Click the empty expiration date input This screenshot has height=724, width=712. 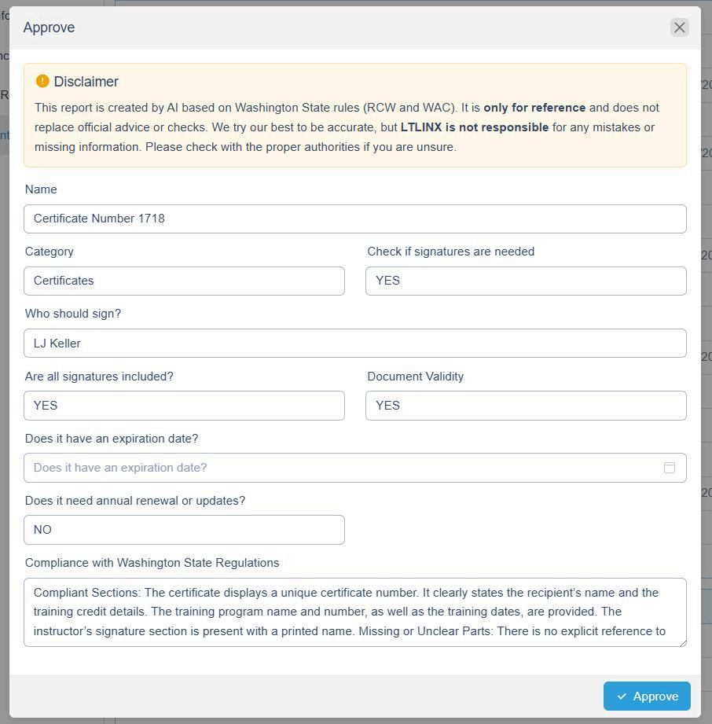[338, 468]
